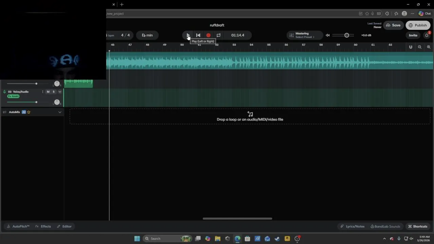Expand the AutoMix panel chevron
Screen dimensions: 434x244
point(60,112)
